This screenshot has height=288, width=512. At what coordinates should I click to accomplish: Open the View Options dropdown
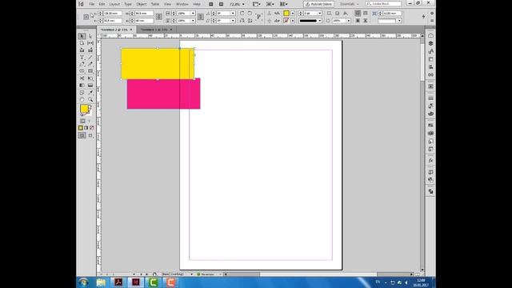point(257,4)
